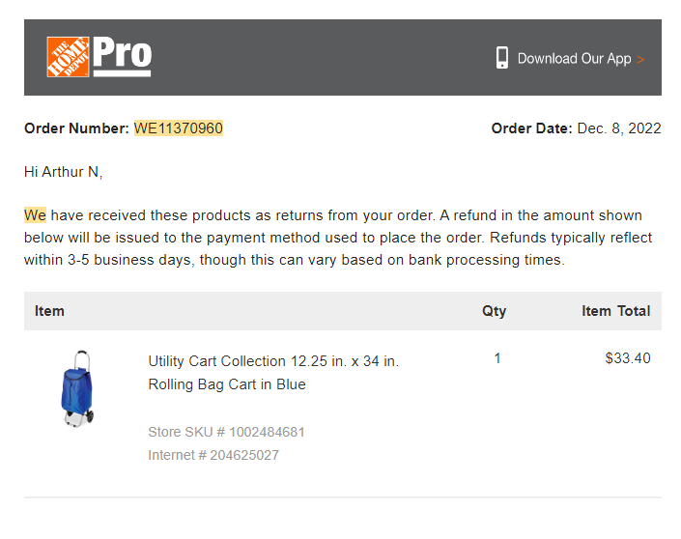Click the Item Total column header
The image size is (681, 539).
tap(616, 311)
